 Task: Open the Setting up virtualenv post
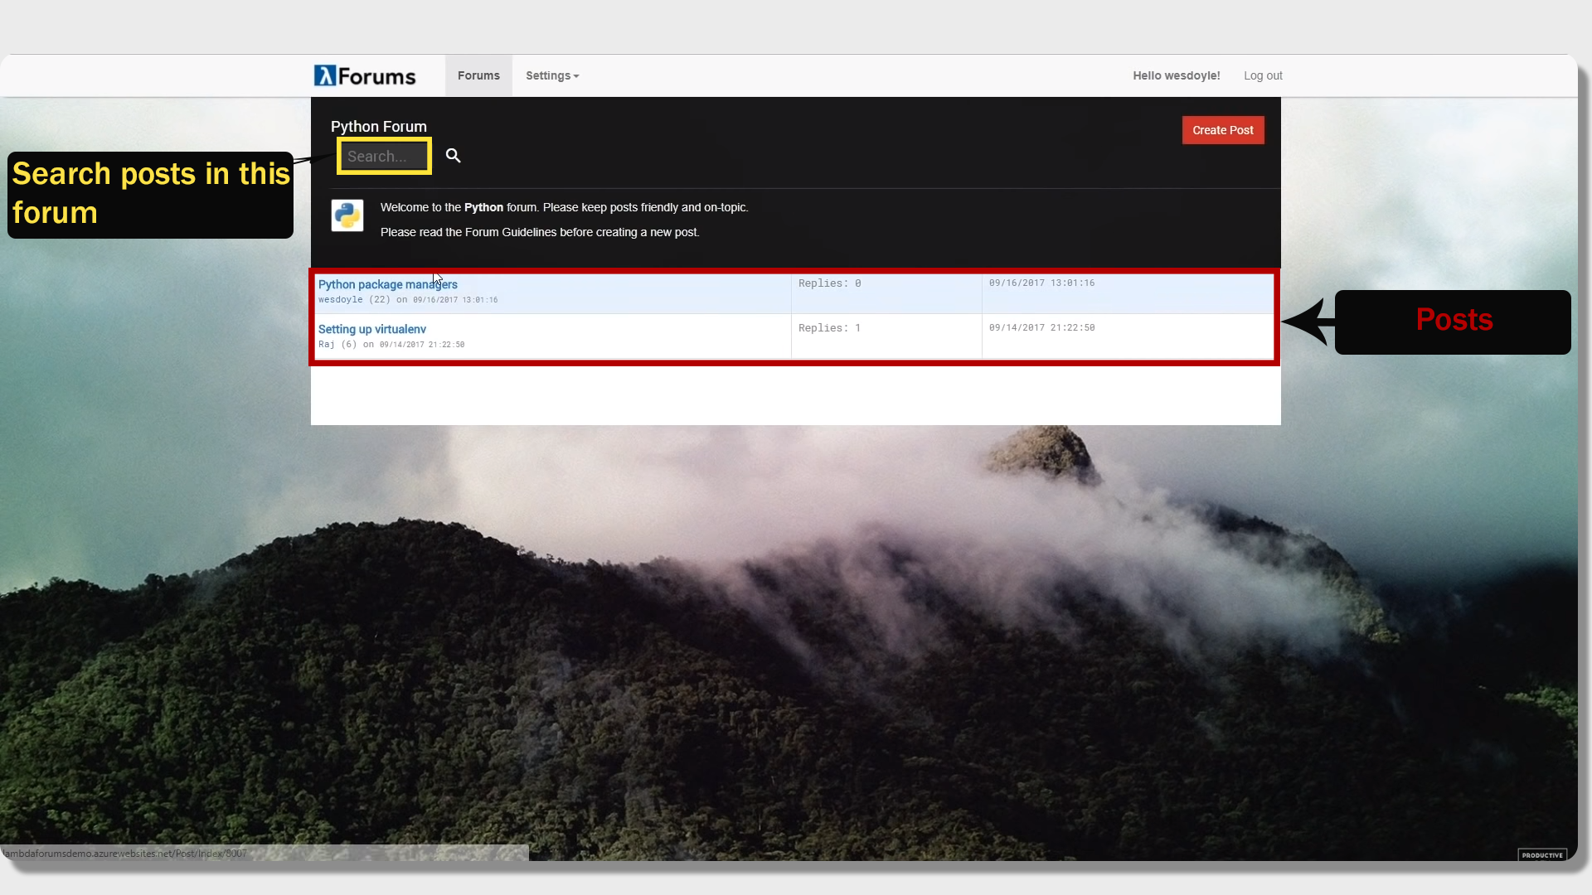coord(372,329)
